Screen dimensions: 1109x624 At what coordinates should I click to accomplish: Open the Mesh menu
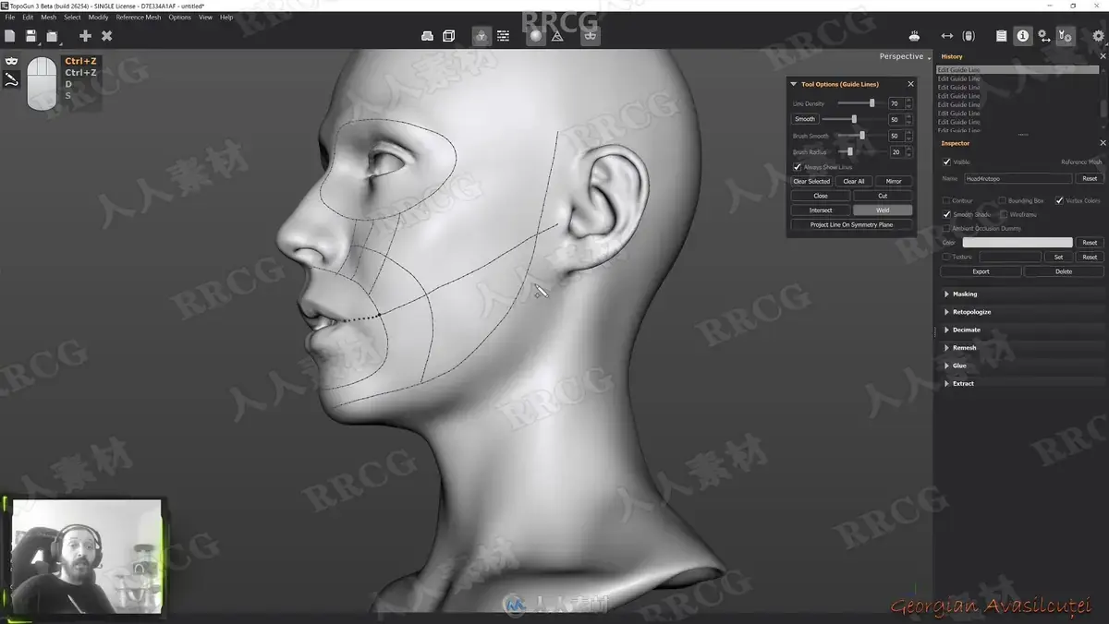[x=48, y=17]
